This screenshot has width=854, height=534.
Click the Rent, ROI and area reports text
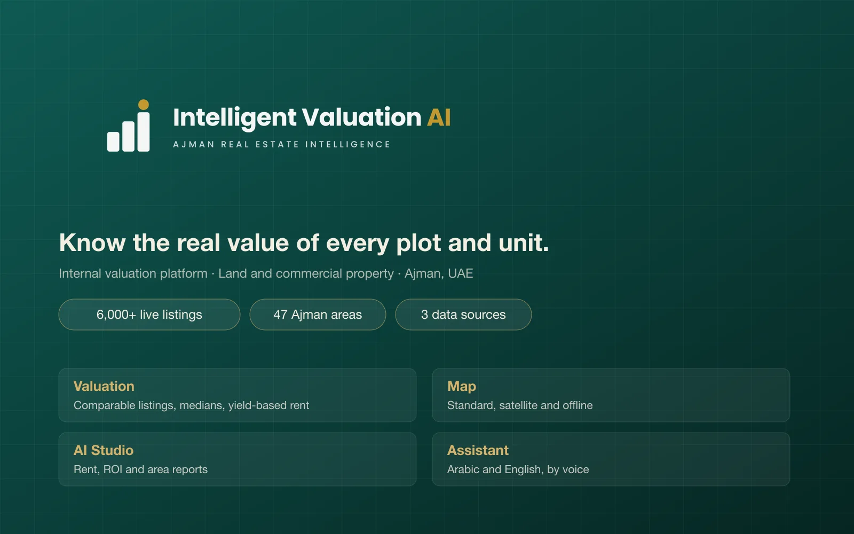[140, 469]
